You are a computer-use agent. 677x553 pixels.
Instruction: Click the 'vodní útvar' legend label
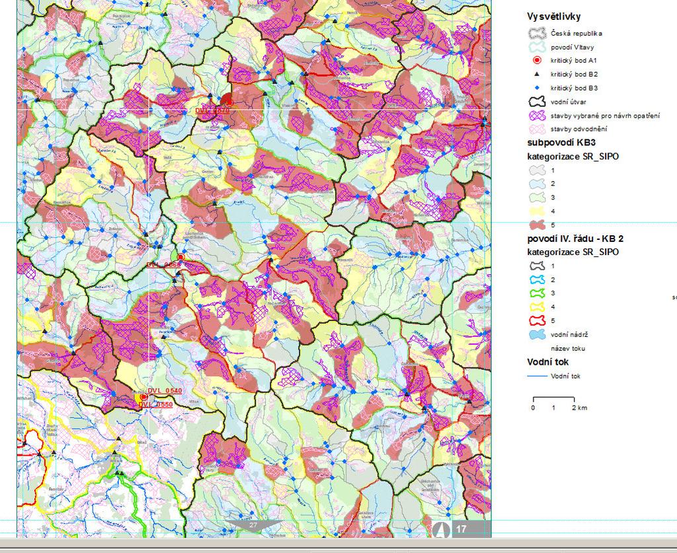point(568,102)
